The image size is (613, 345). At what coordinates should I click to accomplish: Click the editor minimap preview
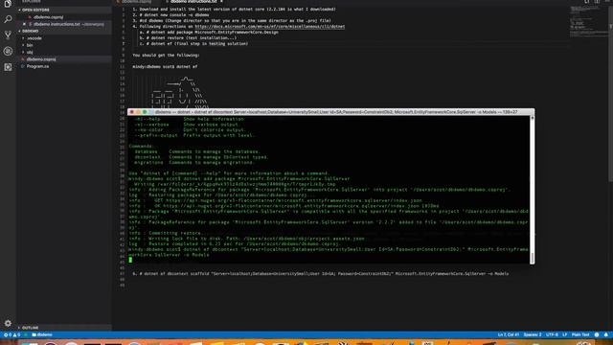point(588,21)
